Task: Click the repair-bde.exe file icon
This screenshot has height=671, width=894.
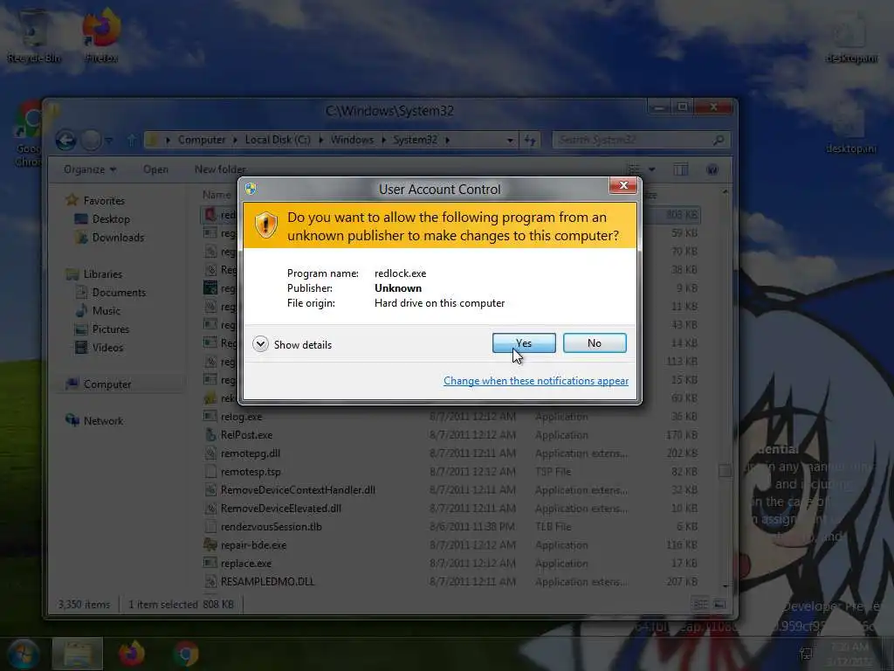Action: [210, 545]
